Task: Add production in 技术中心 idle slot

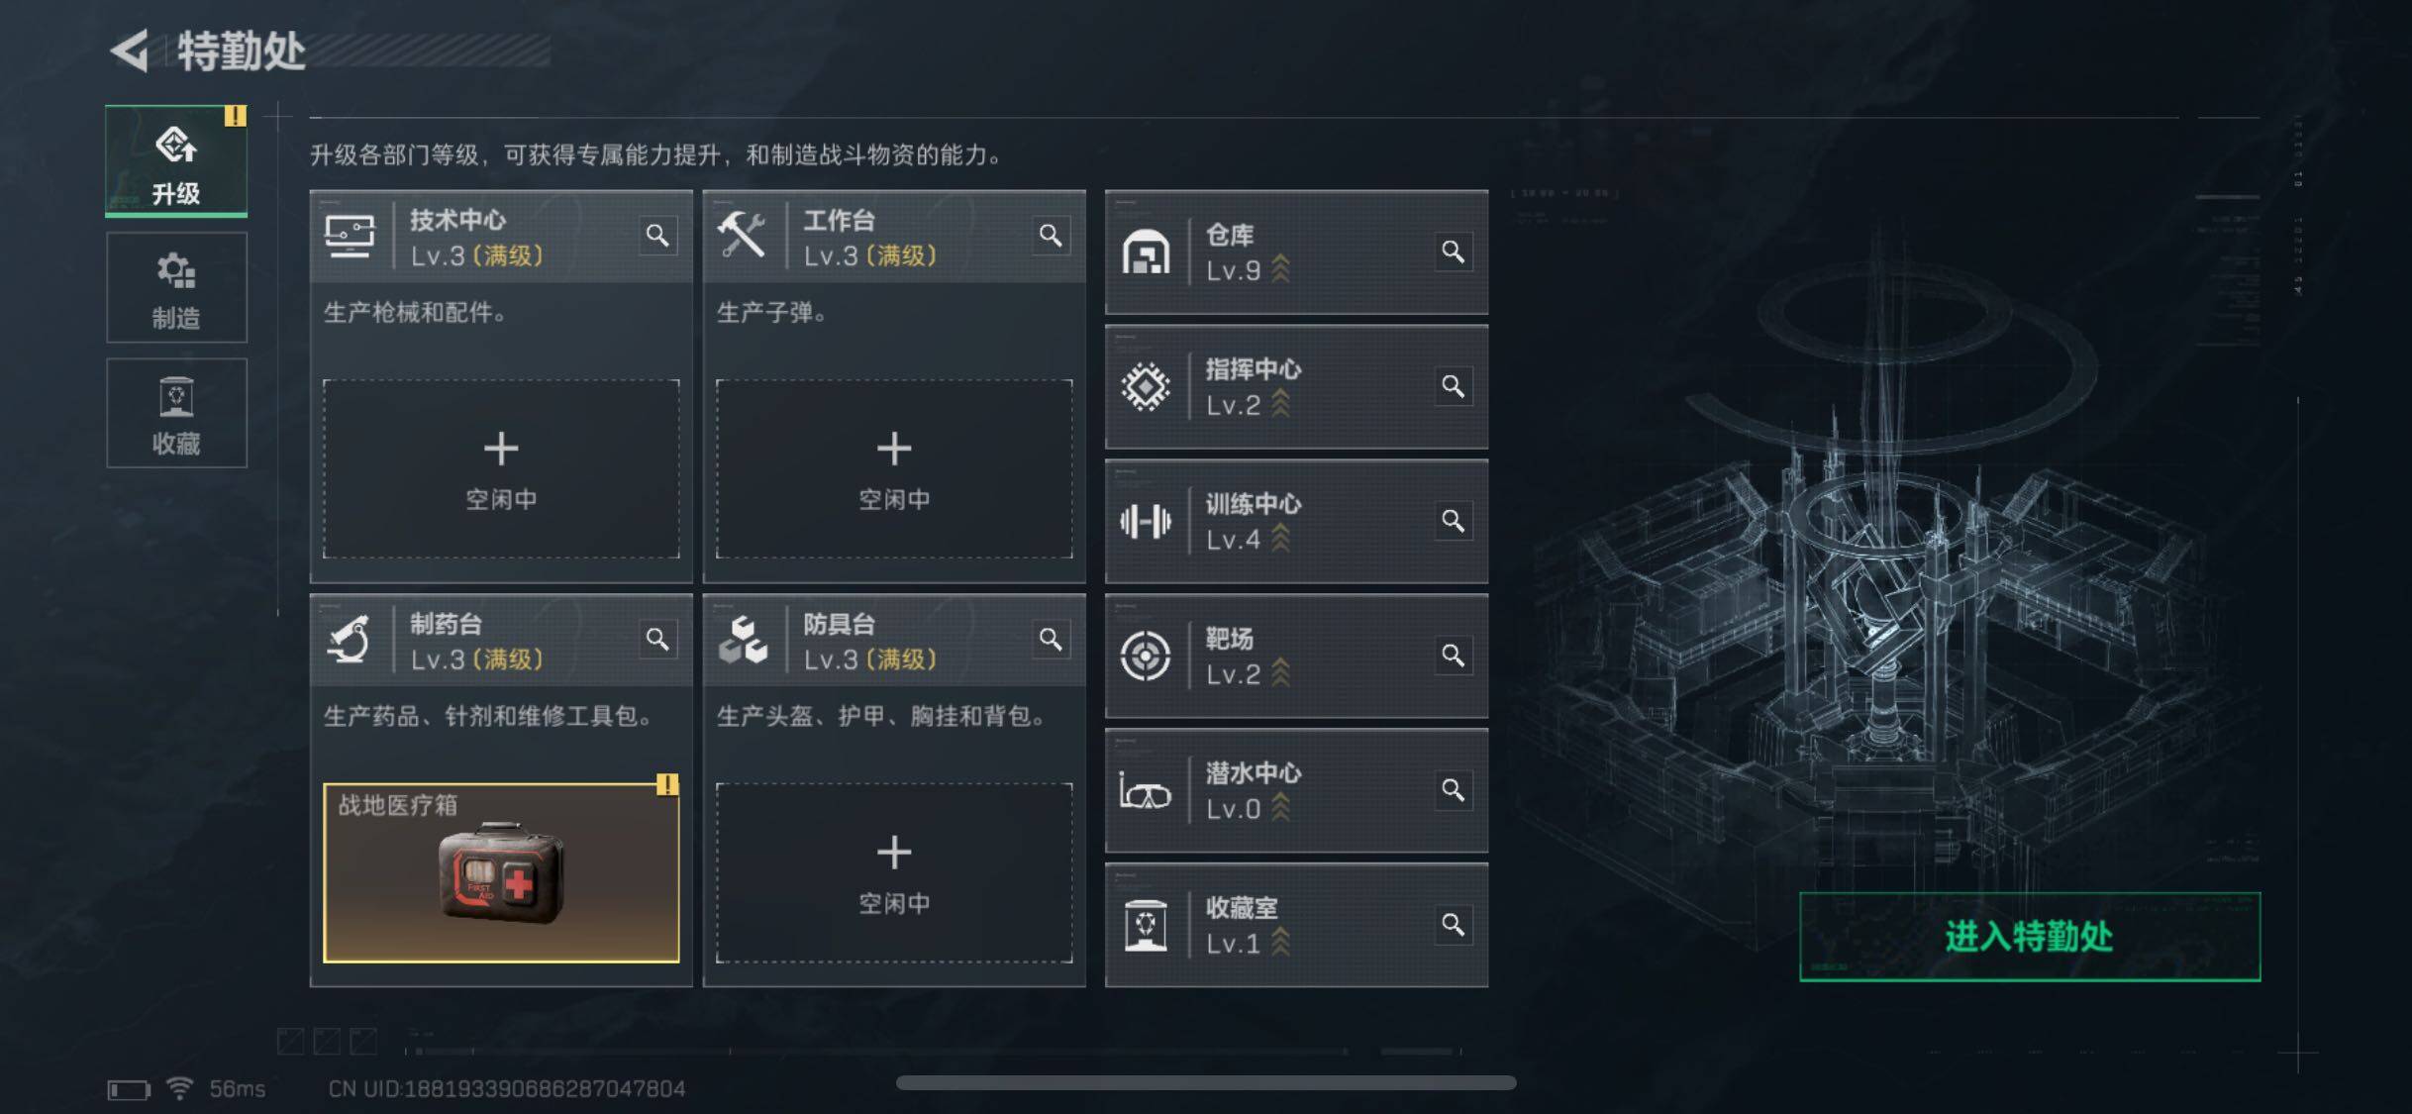Action: 501,469
